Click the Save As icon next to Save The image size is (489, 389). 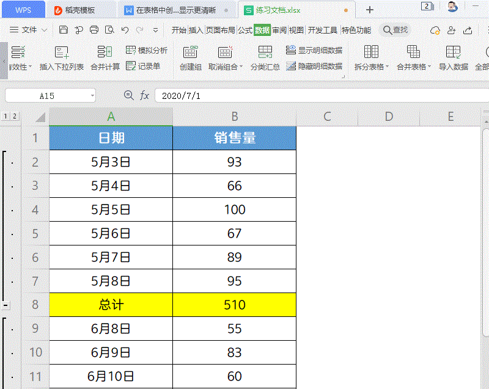point(79,30)
